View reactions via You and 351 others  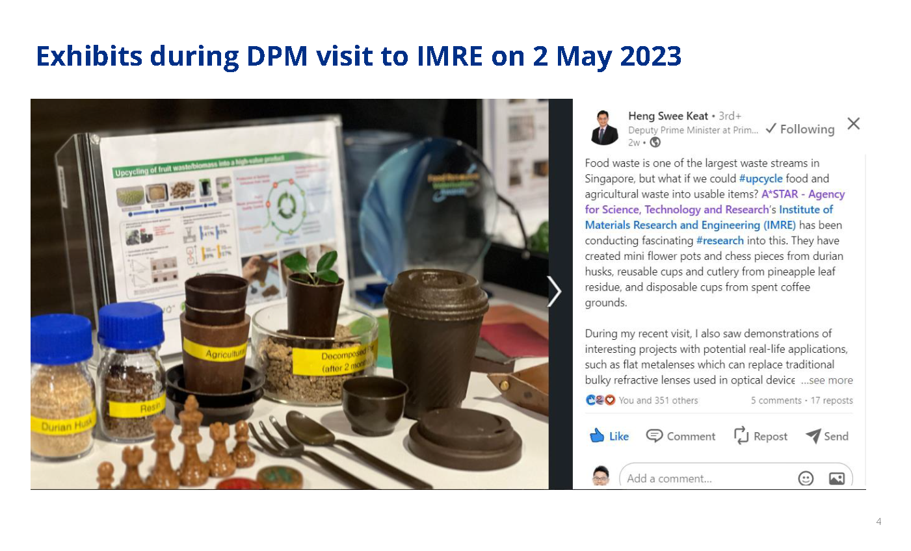[x=657, y=400]
